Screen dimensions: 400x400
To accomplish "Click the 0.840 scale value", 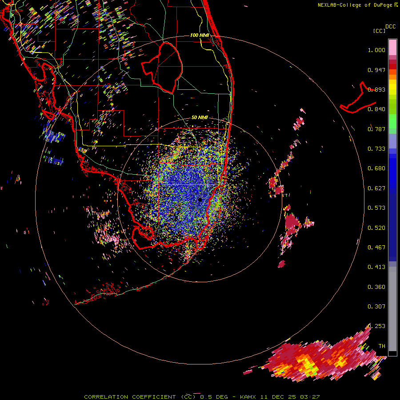I will coord(376,109).
